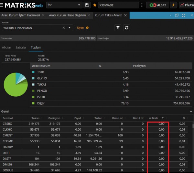
Task: Click the Diğer color swatch
Action: (33, 103)
